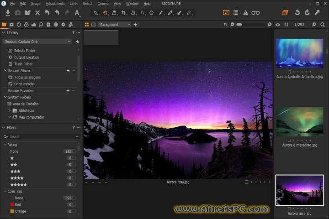This screenshot has width=329, height=219.
Task: Rotate image left with counterclockwise icon
Action: (297, 13)
